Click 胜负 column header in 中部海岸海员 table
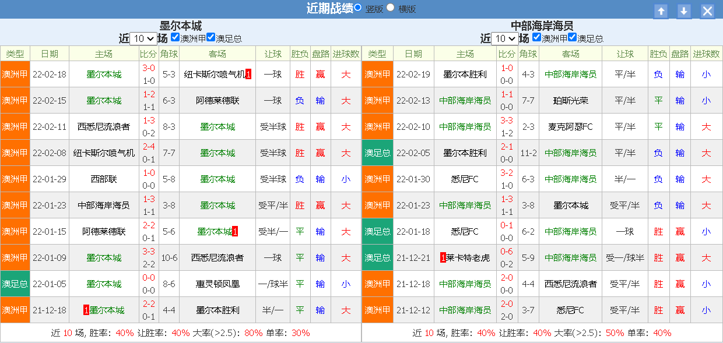Screen dimensions: 723x343 658,54
